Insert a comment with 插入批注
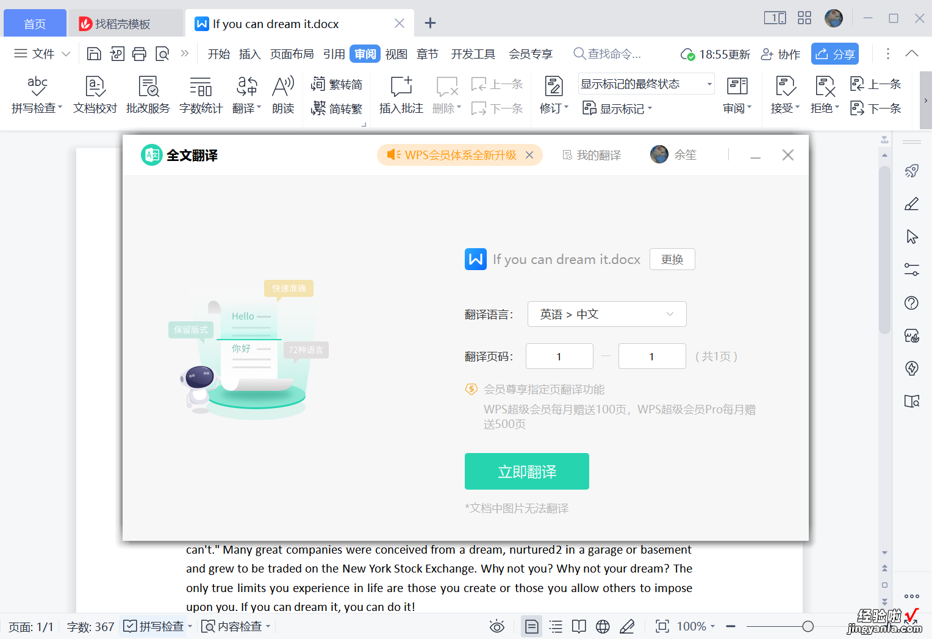Viewport: 932px width, 639px height. coord(401,95)
